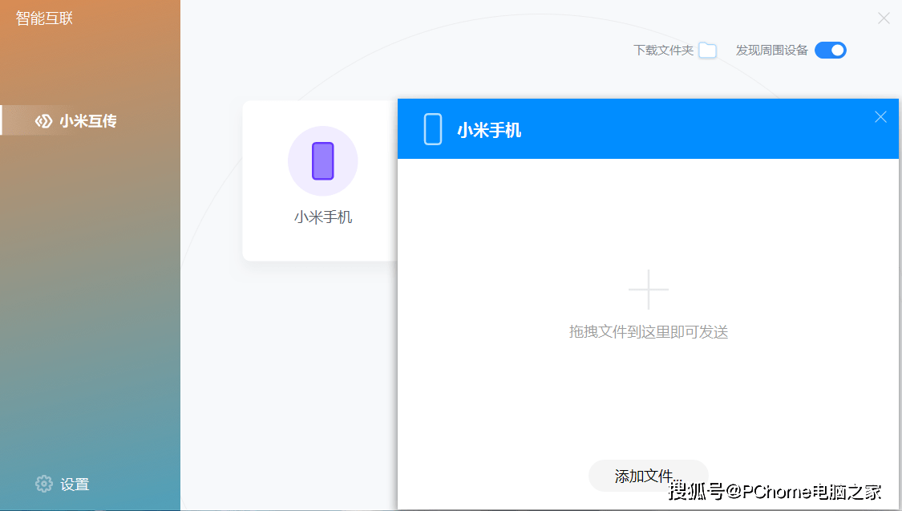The image size is (902, 511).
Task: Click the 小米互传 transfer icon in sidebar
Action: 43,121
